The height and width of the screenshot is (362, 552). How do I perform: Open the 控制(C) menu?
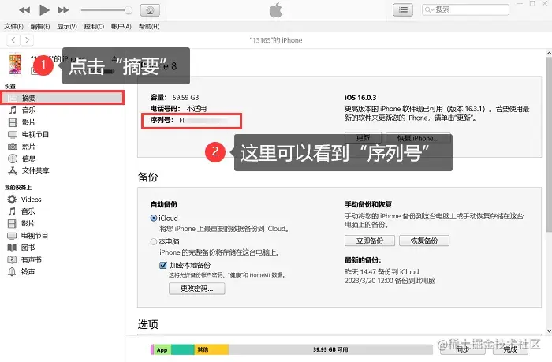coord(94,26)
